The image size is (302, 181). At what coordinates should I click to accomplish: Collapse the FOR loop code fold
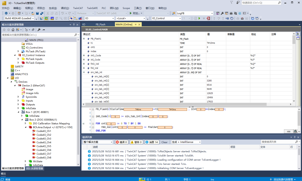83,123
